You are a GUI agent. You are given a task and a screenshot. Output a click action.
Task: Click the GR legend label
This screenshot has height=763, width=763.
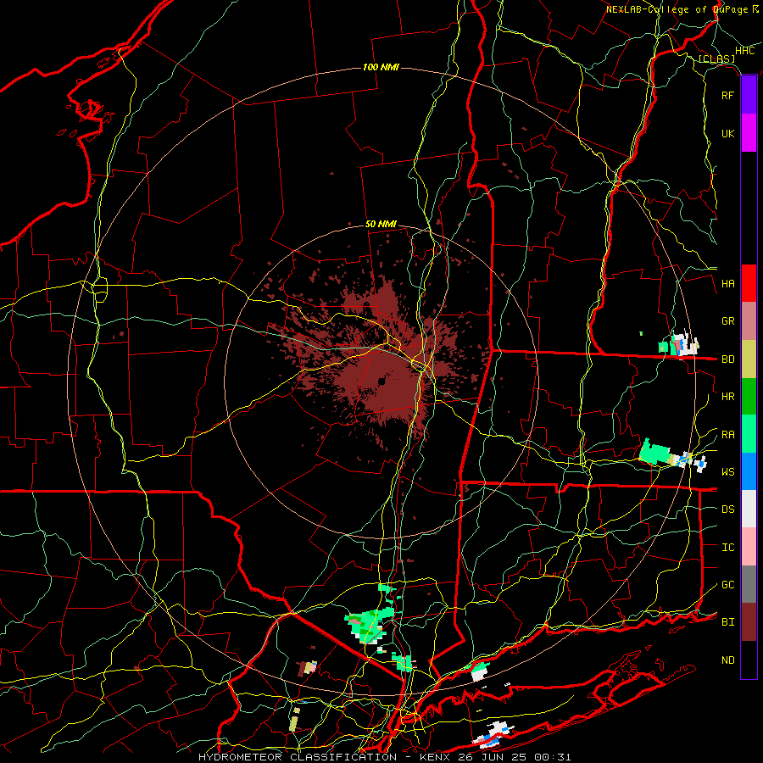pos(727,321)
